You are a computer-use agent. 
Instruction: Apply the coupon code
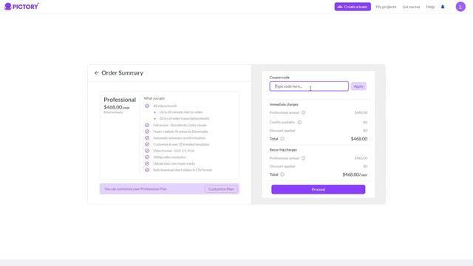[x=358, y=86]
